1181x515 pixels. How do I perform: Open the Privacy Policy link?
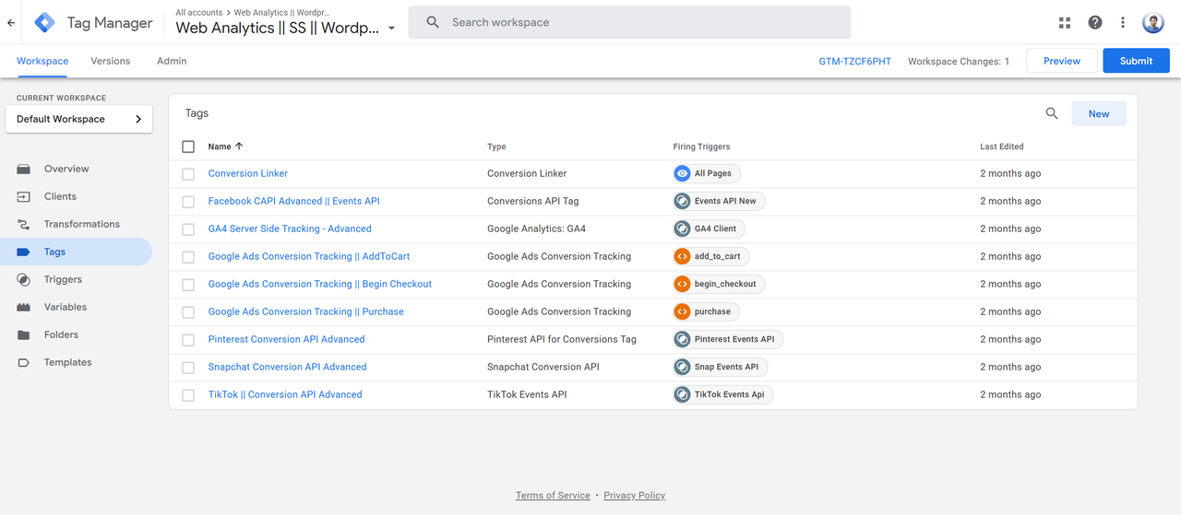(x=635, y=496)
